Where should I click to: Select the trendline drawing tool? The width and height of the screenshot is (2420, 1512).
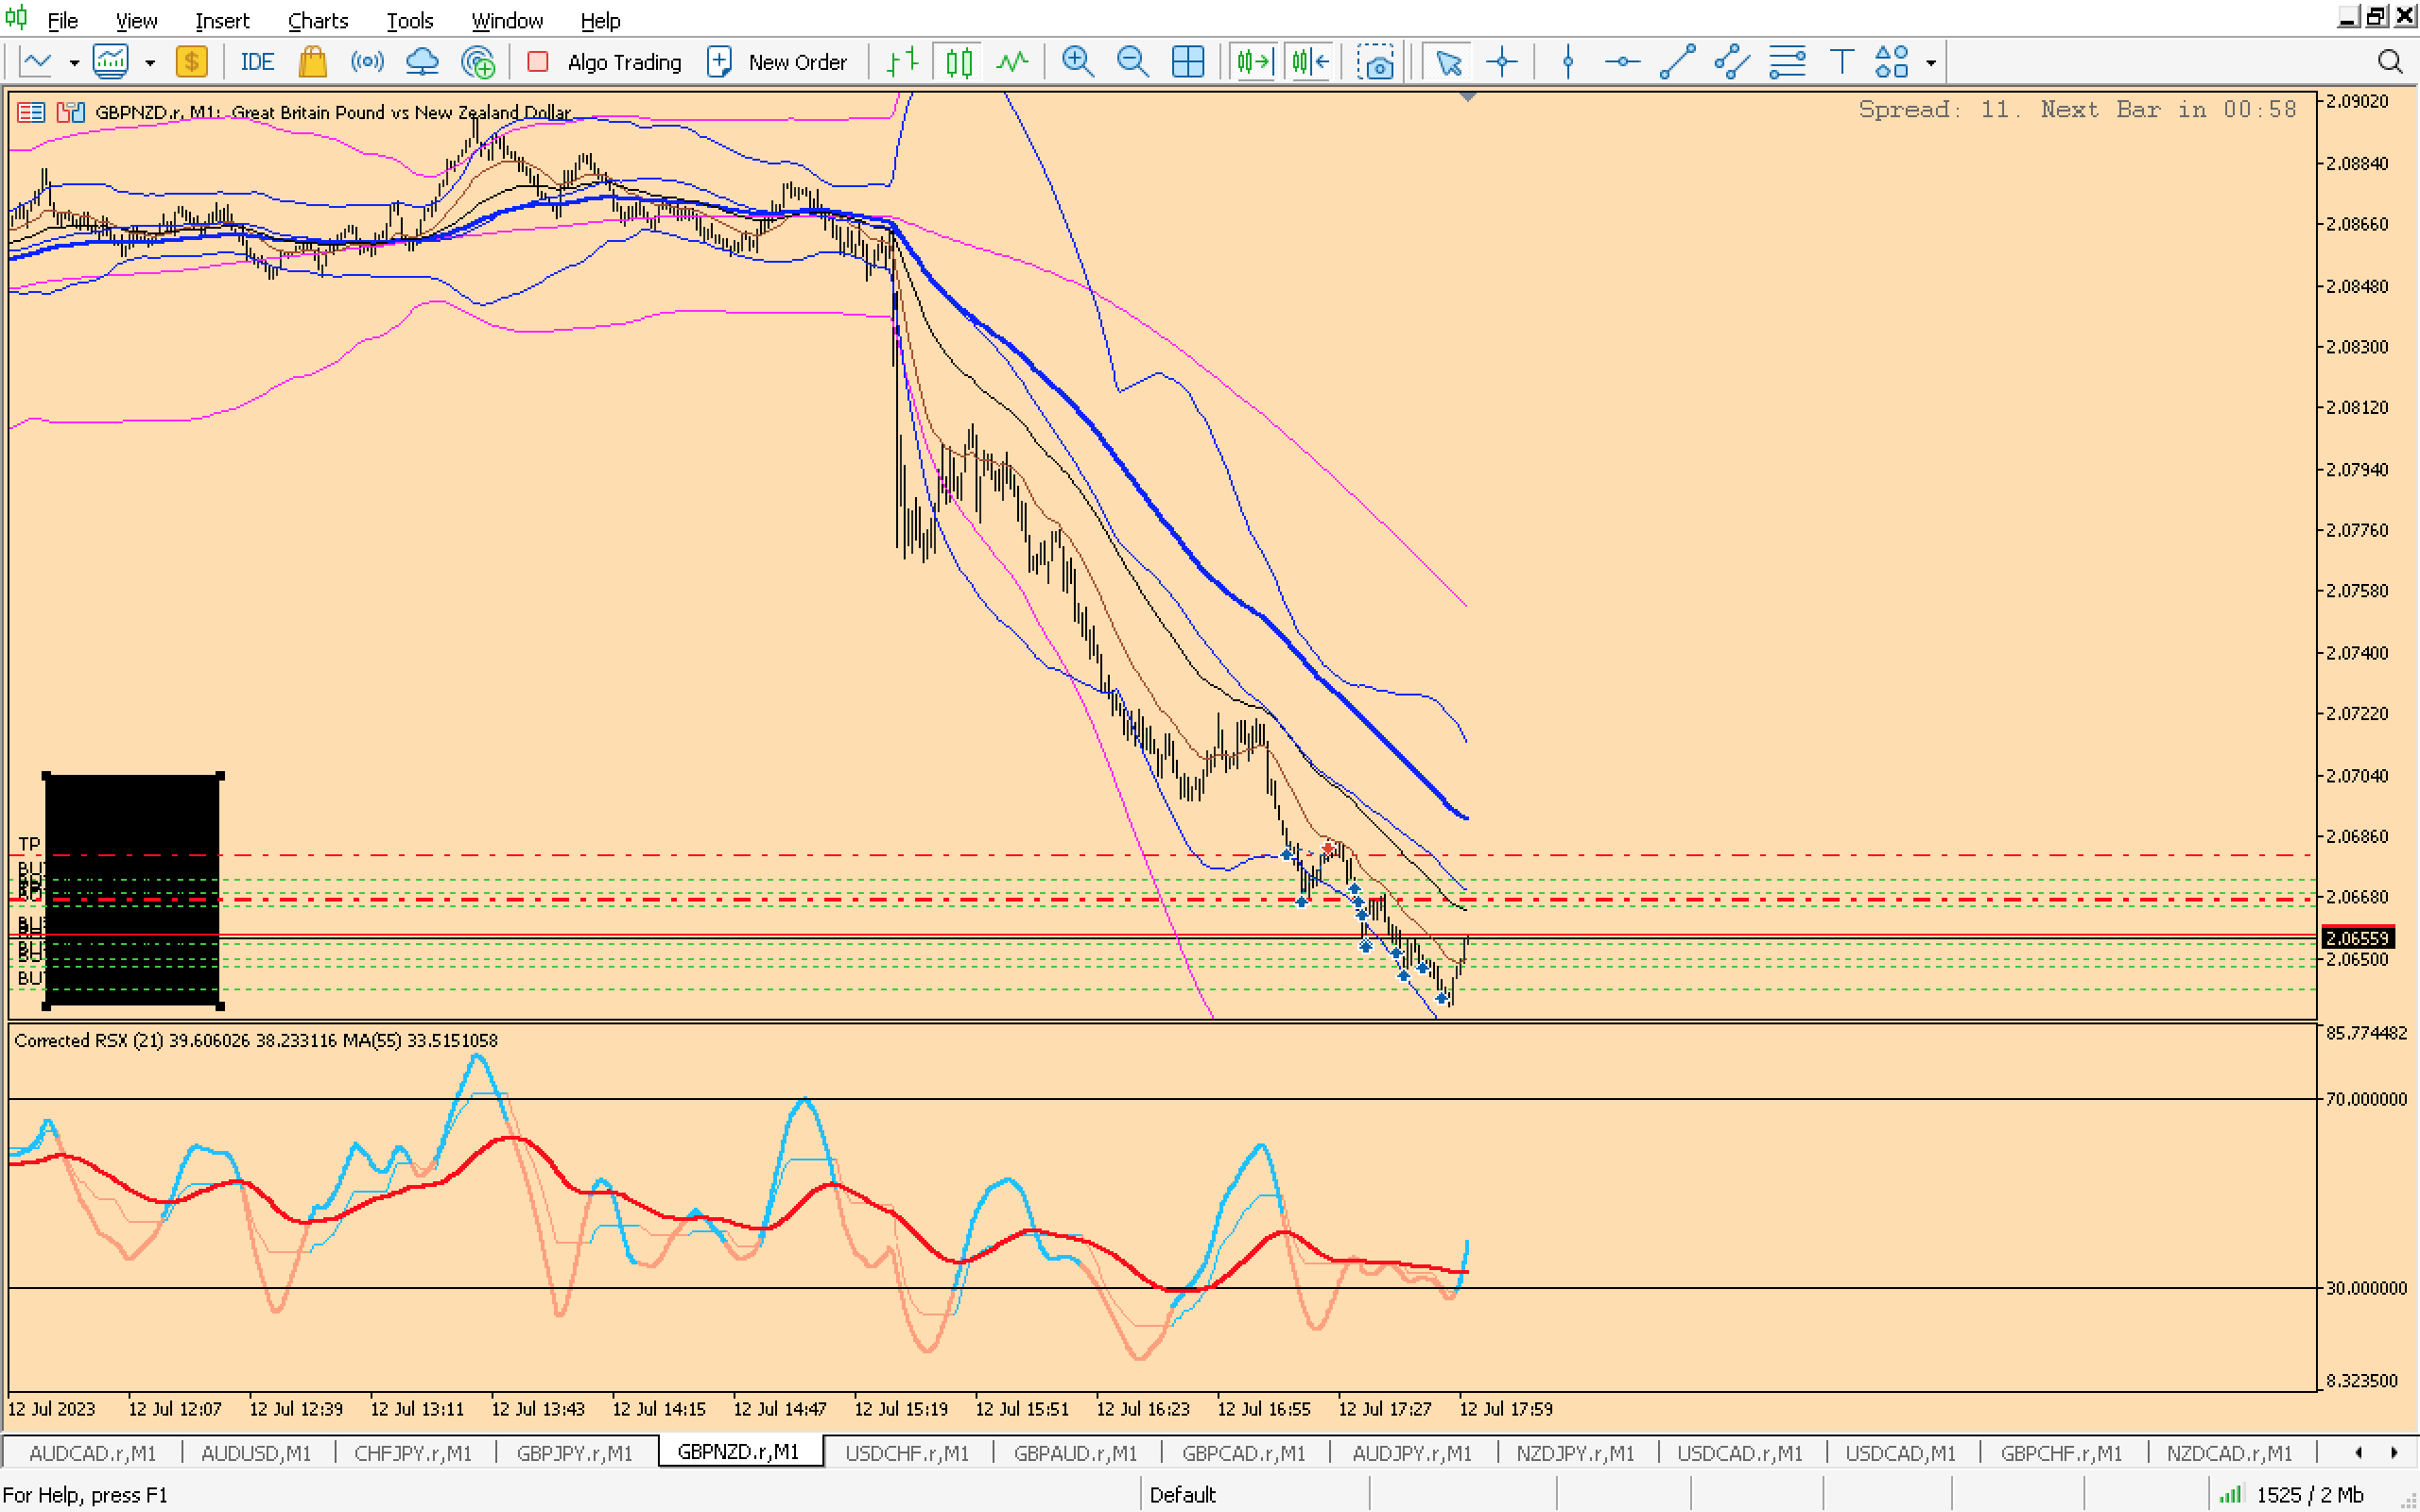pyautogui.click(x=1677, y=62)
